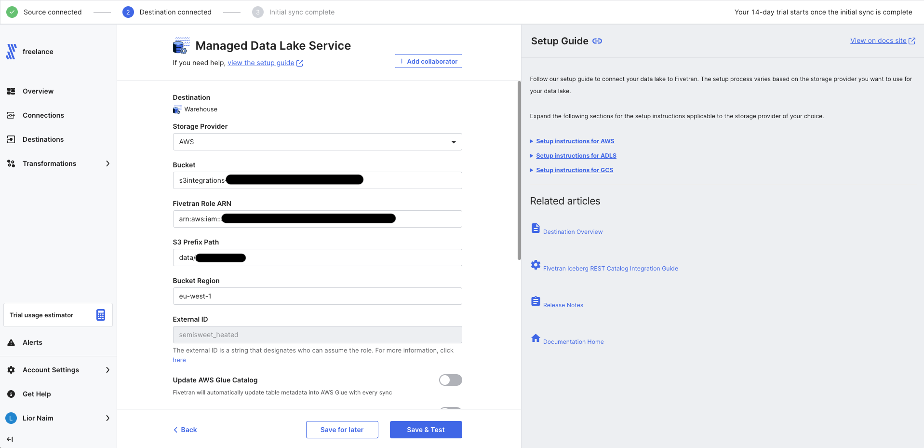Open Connections in the sidebar

pyautogui.click(x=43, y=115)
